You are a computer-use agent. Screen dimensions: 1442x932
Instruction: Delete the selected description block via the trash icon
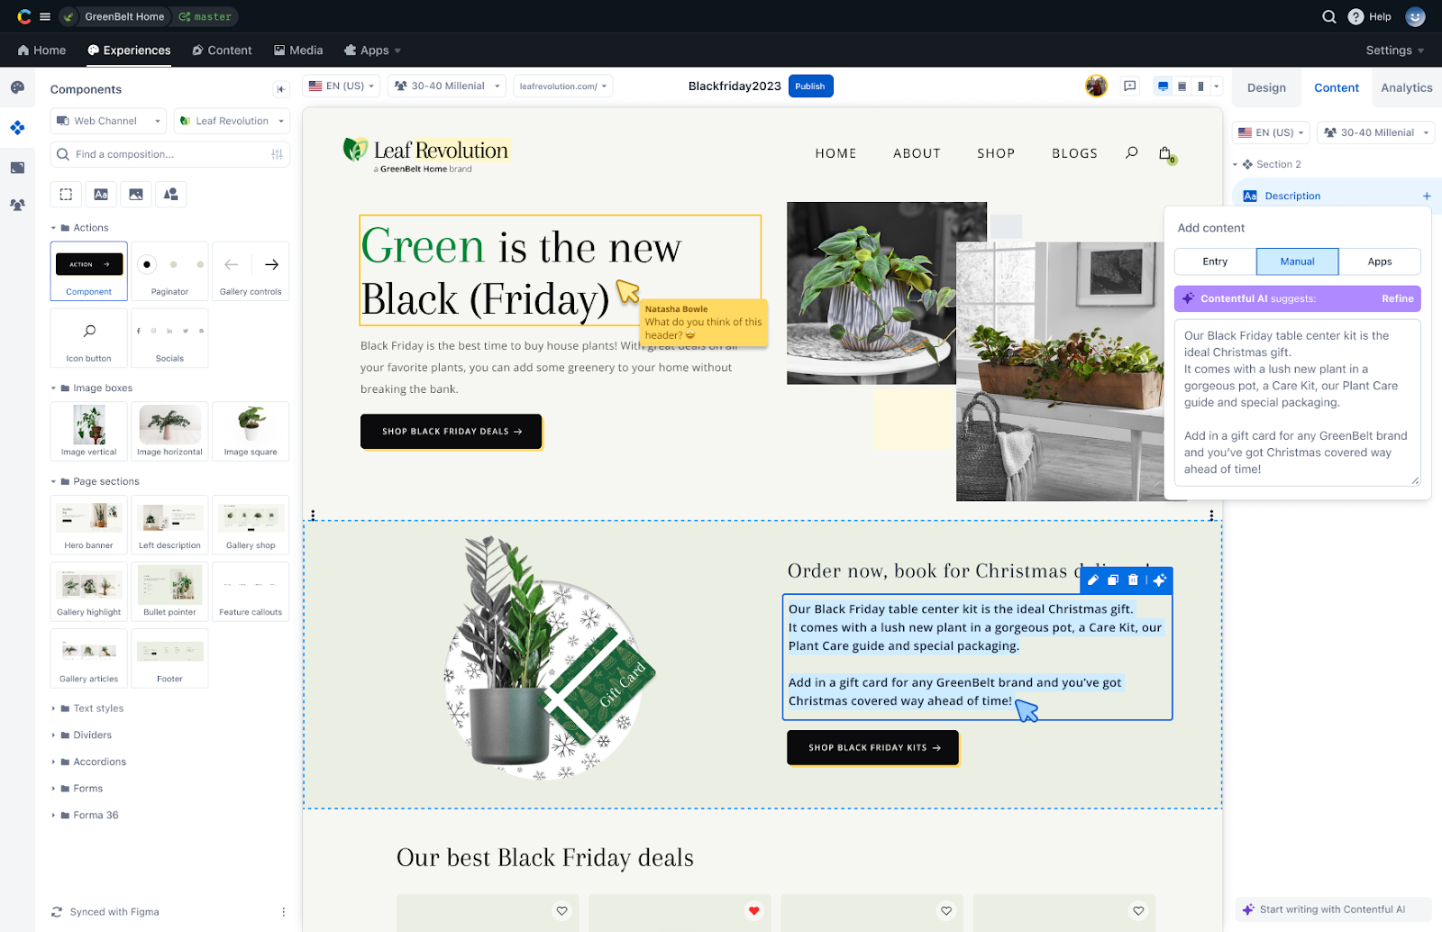pyautogui.click(x=1132, y=580)
